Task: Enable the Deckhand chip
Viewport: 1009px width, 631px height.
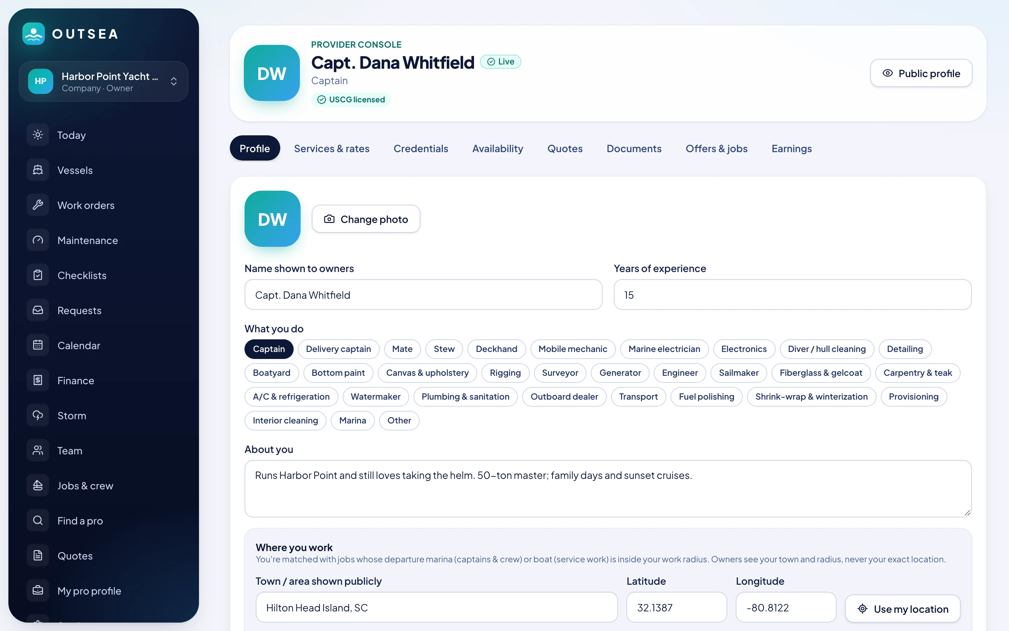Action: pyautogui.click(x=496, y=349)
